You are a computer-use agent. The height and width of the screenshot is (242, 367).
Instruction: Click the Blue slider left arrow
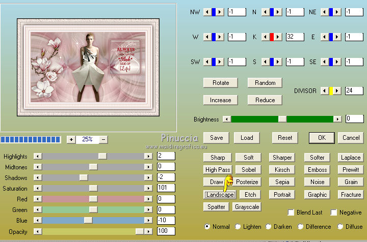point(38,220)
